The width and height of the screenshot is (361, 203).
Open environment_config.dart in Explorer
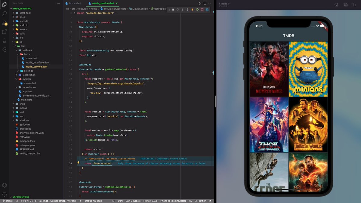(36, 95)
